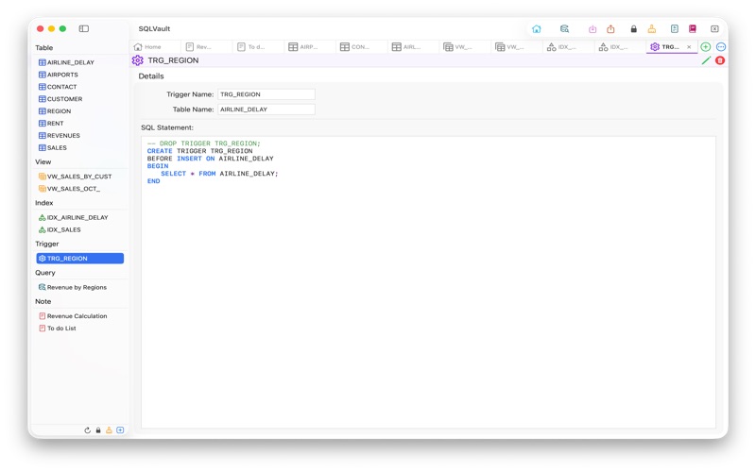Click the yellow broom clean icon in toolbar
The image size is (756, 472).
652,29
